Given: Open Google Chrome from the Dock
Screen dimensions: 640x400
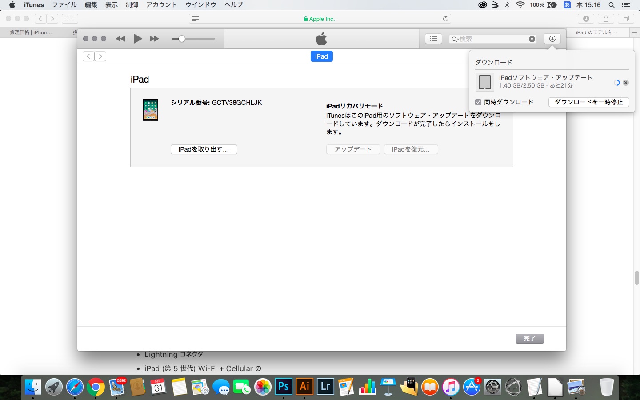Looking at the screenshot, I should point(96,387).
